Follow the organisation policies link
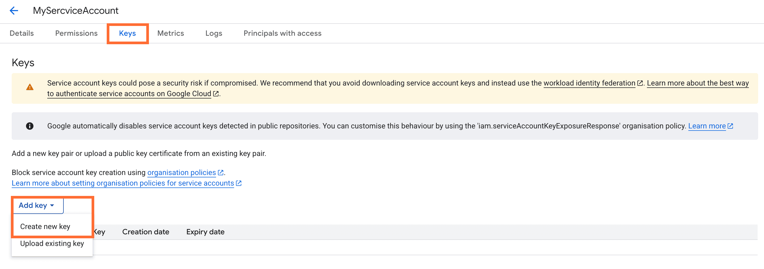The width and height of the screenshot is (764, 269). tap(182, 173)
